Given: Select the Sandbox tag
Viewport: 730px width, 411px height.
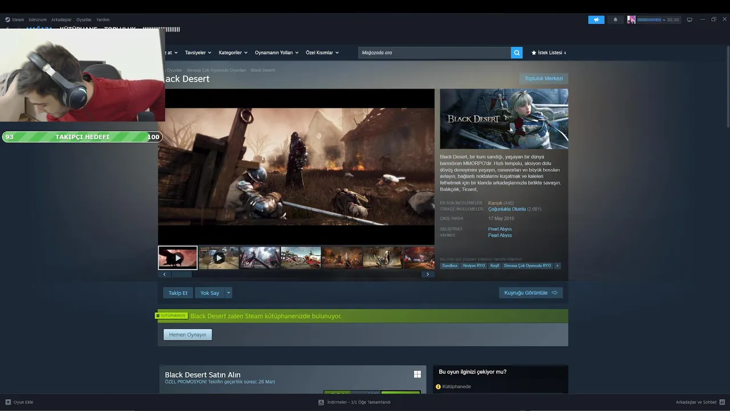Looking at the screenshot, I should pos(450,265).
